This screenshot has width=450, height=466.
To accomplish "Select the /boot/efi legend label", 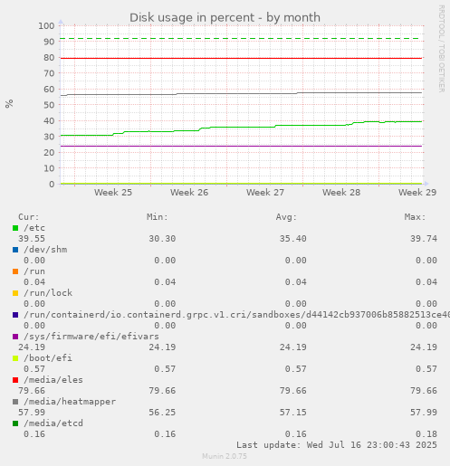I will 48,358.
